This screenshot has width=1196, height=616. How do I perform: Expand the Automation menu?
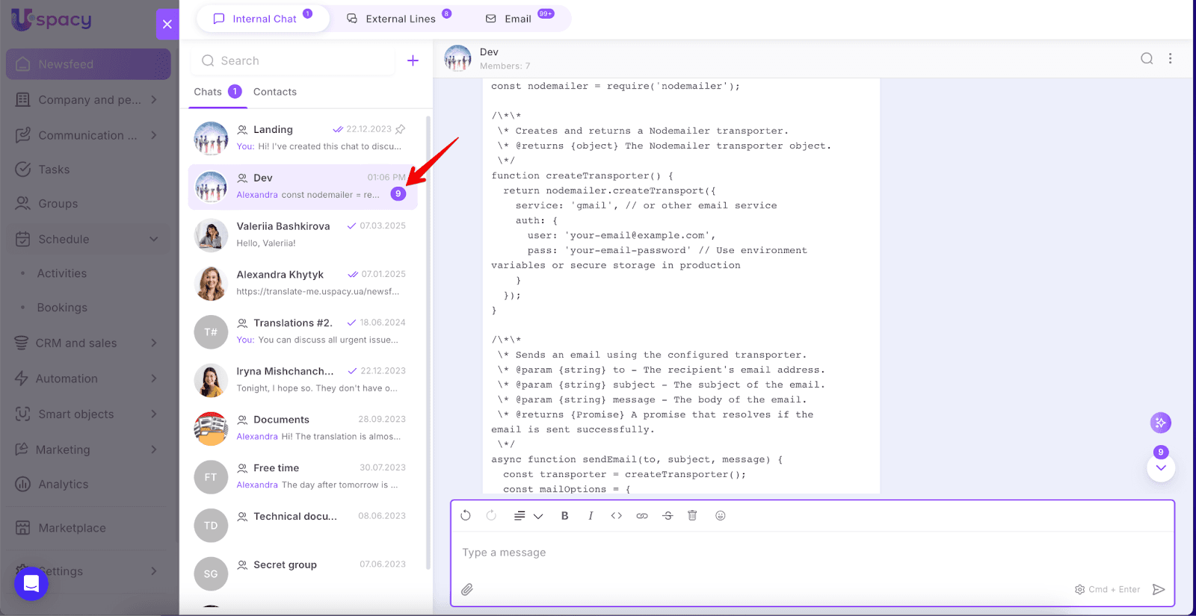pyautogui.click(x=154, y=379)
